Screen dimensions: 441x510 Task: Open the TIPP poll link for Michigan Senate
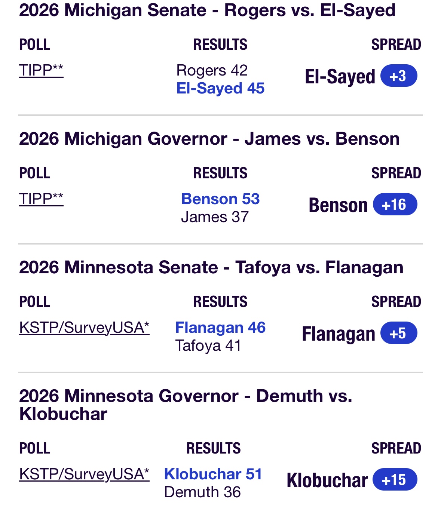pyautogui.click(x=41, y=70)
